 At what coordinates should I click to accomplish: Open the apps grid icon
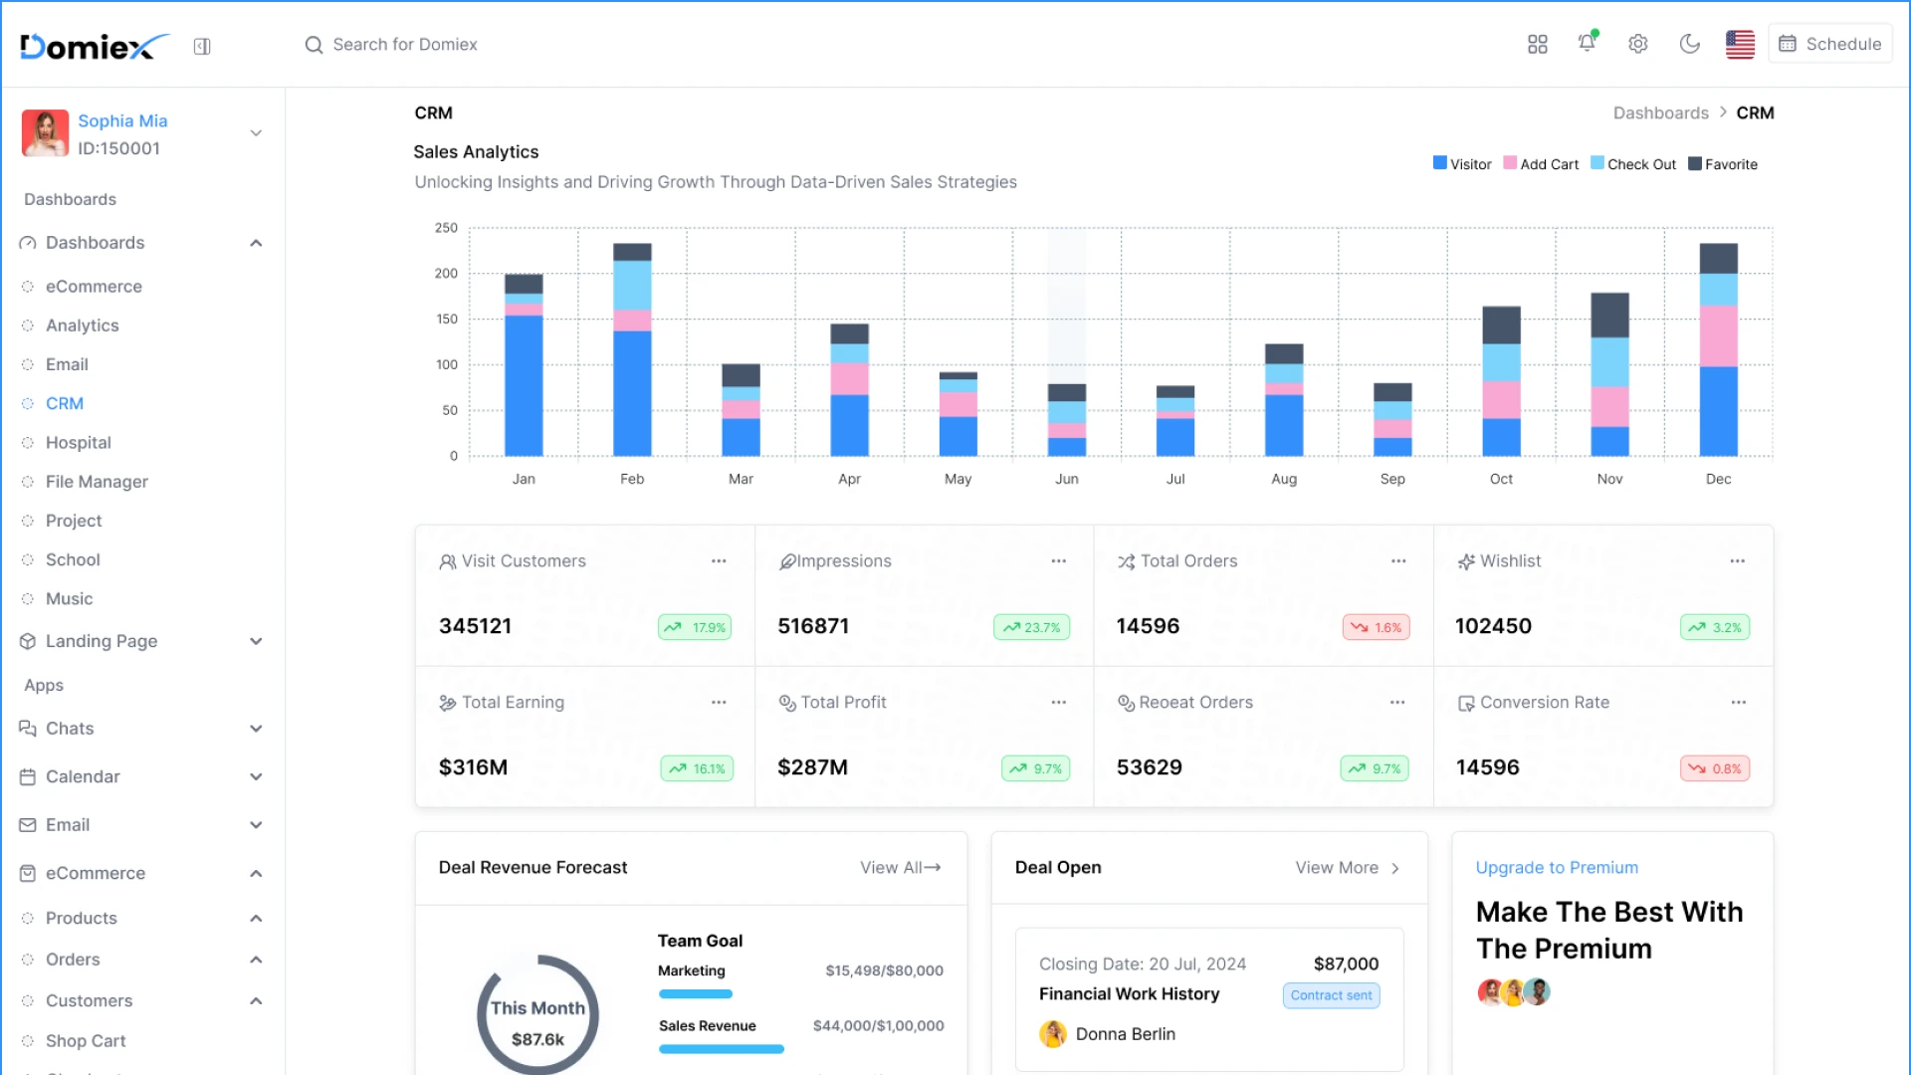click(x=1538, y=44)
